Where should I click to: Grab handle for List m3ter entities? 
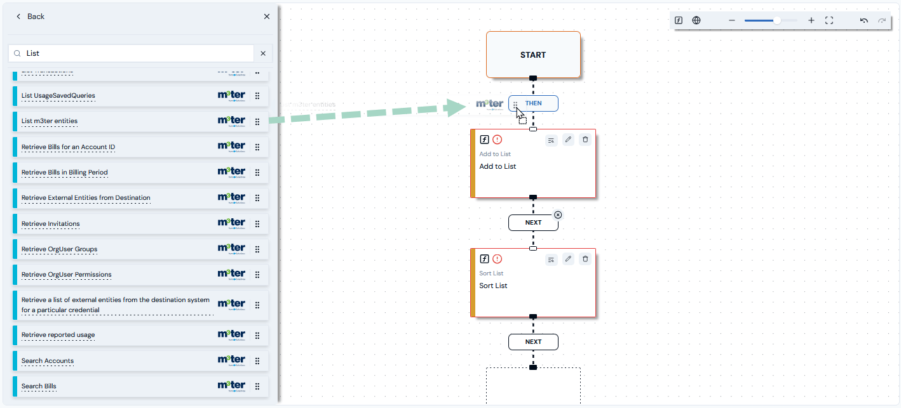coord(257,121)
